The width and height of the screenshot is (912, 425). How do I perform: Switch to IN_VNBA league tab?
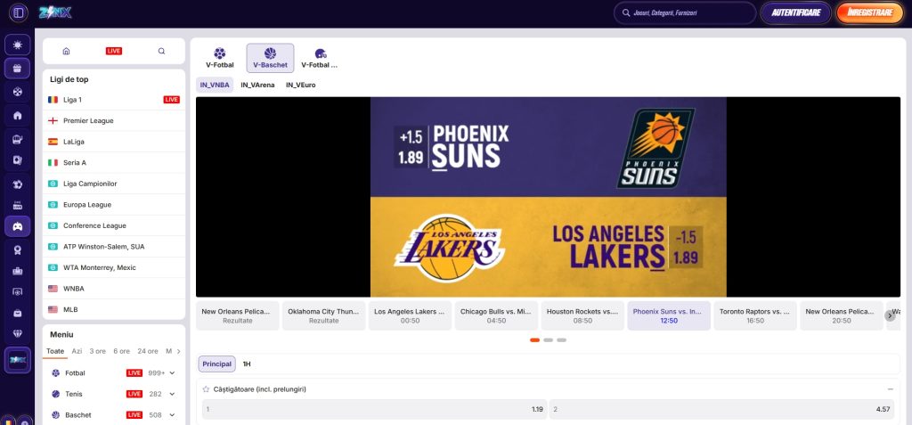tap(215, 85)
